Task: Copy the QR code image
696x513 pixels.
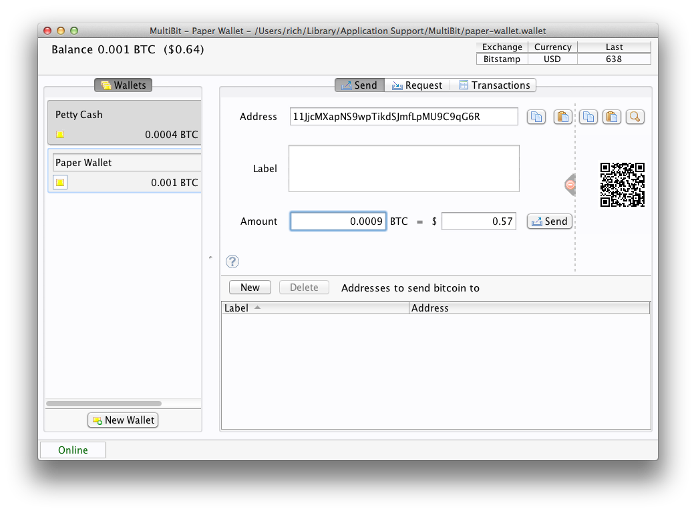Action: click(x=588, y=117)
